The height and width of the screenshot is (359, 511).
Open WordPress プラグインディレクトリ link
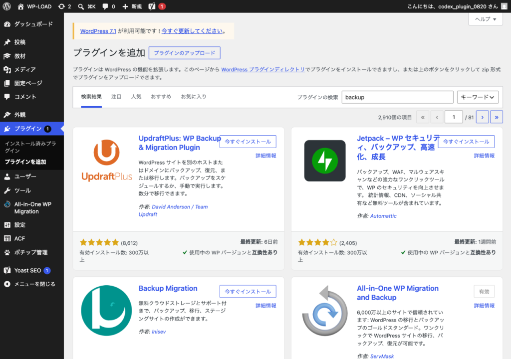coord(263,69)
